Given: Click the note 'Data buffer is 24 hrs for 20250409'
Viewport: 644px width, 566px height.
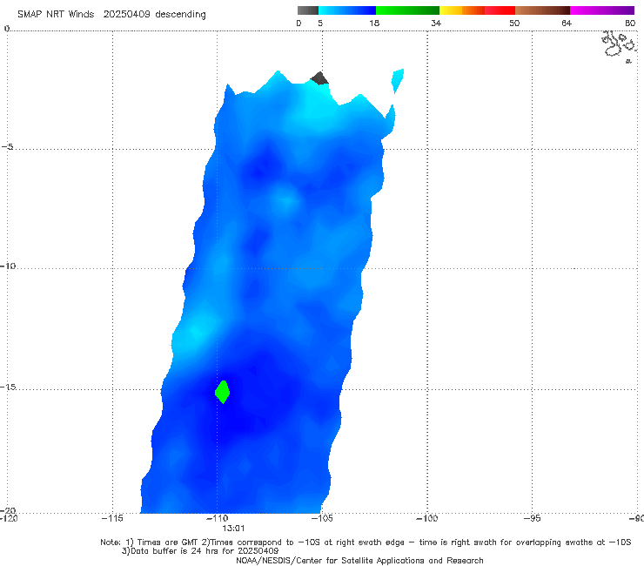Looking at the screenshot, I should [200, 551].
